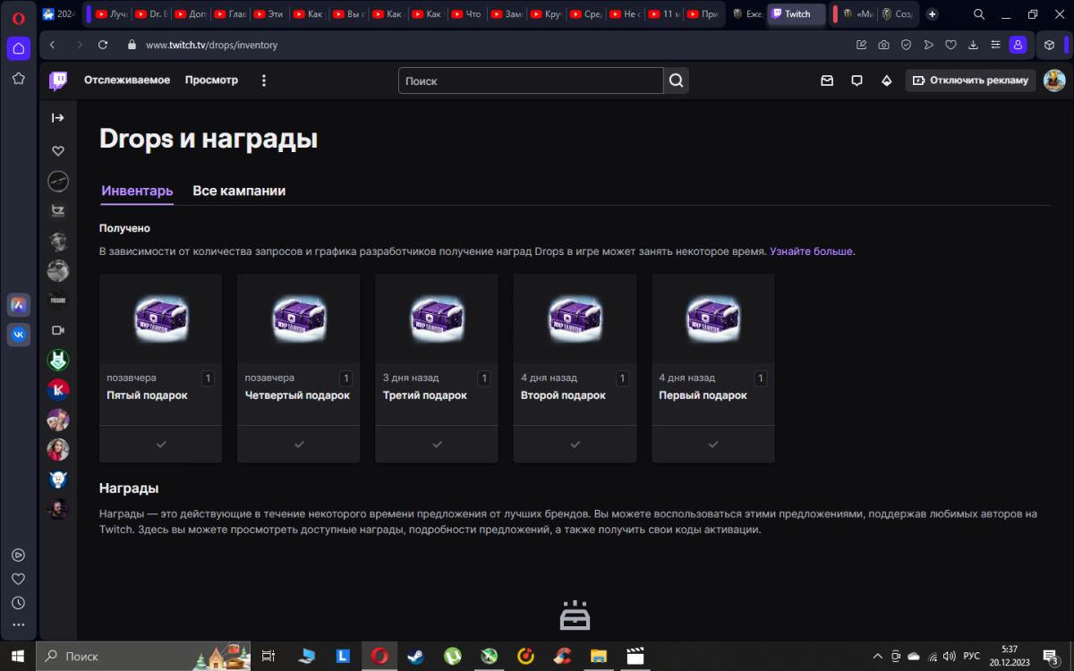Open the VK messenger sidebar icon
This screenshot has width=1074, height=671.
(18, 335)
